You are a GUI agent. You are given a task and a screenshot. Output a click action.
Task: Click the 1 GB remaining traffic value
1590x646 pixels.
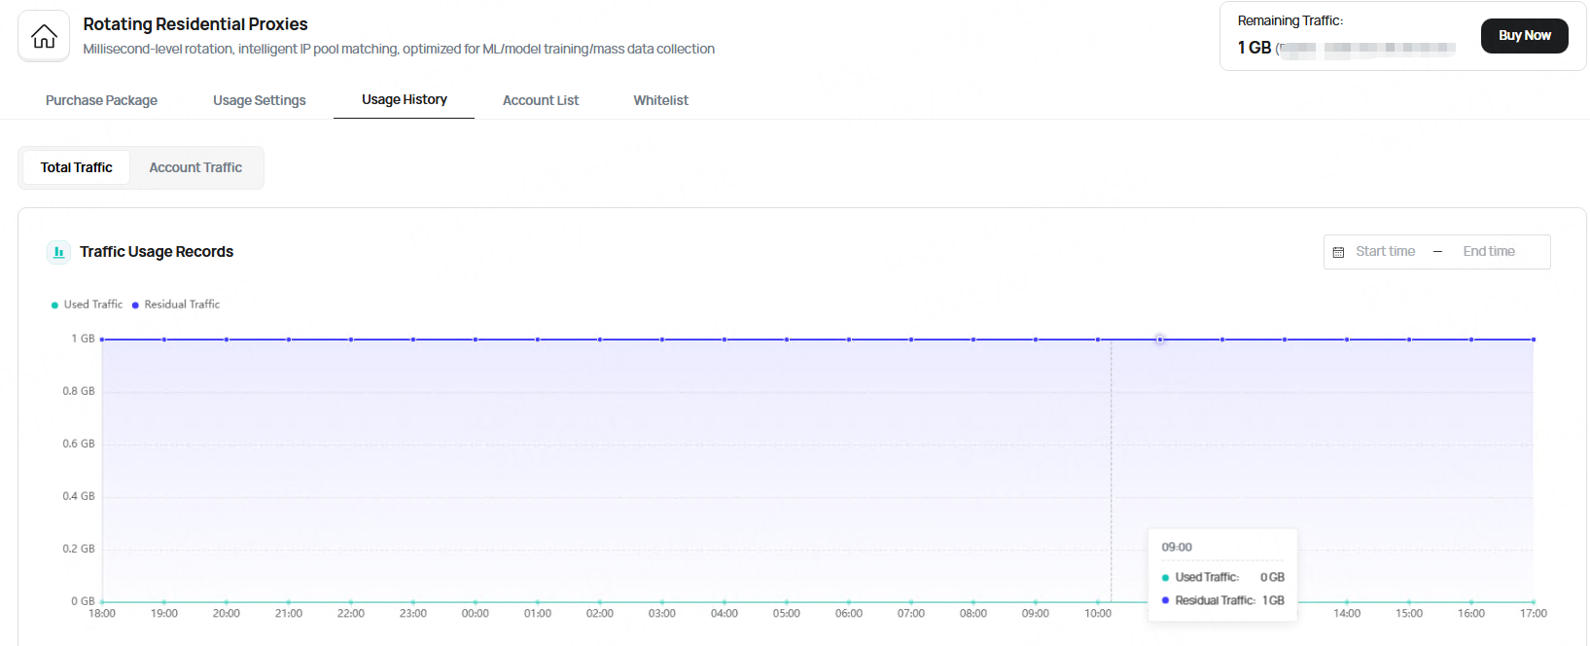click(x=1254, y=48)
